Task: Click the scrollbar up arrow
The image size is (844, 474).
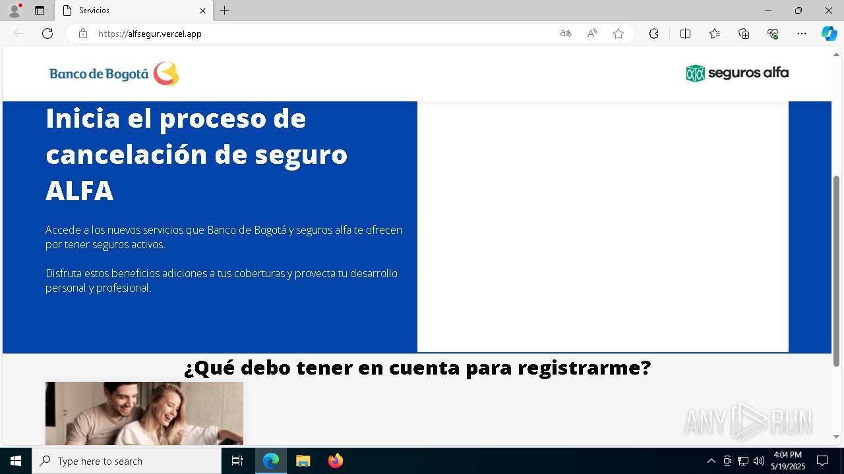Action: (x=836, y=54)
